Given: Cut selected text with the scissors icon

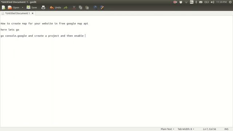Looking at the screenshot, I should tap(74, 7).
